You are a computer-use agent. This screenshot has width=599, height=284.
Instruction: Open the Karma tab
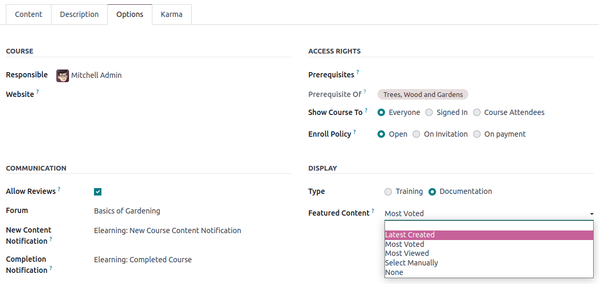172,14
